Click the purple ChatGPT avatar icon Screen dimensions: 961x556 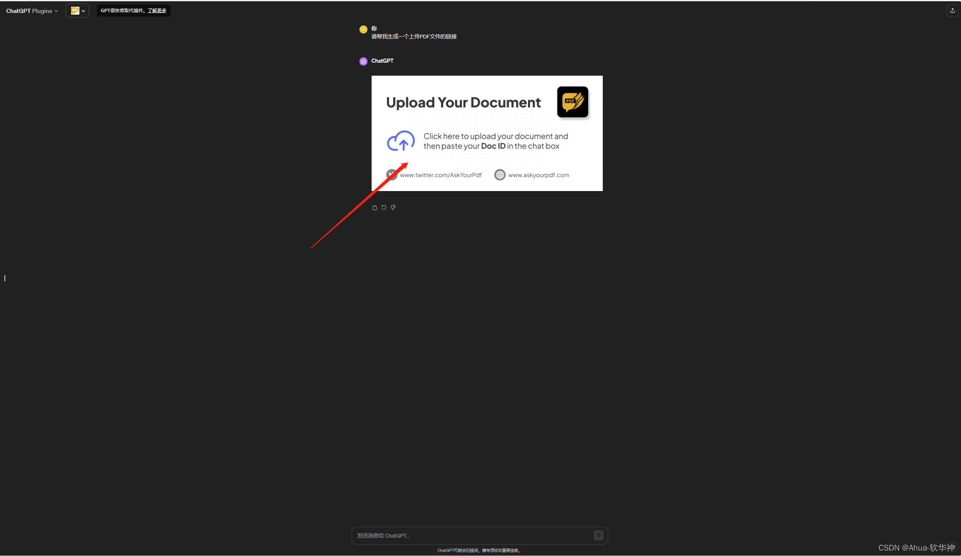363,61
